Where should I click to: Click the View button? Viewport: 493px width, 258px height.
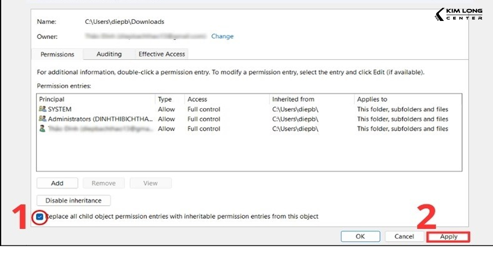[150, 183]
